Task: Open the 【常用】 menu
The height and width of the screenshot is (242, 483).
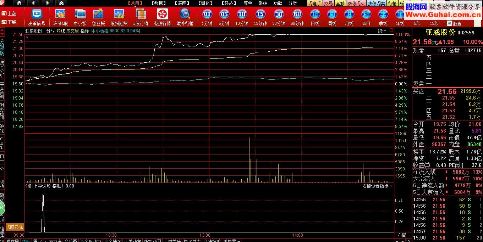Action: [x=135, y=3]
